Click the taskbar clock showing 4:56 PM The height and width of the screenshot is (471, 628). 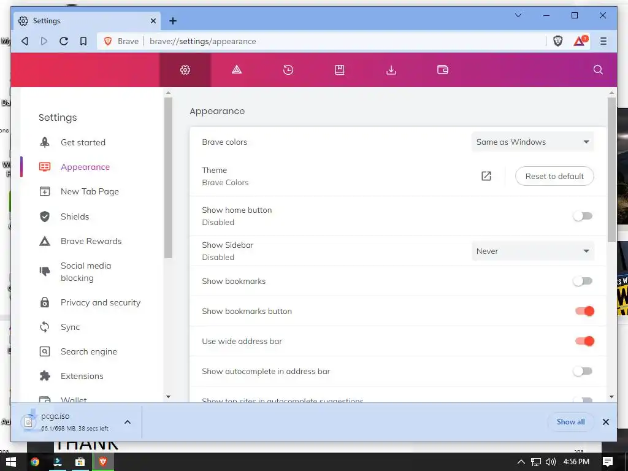tap(576, 462)
